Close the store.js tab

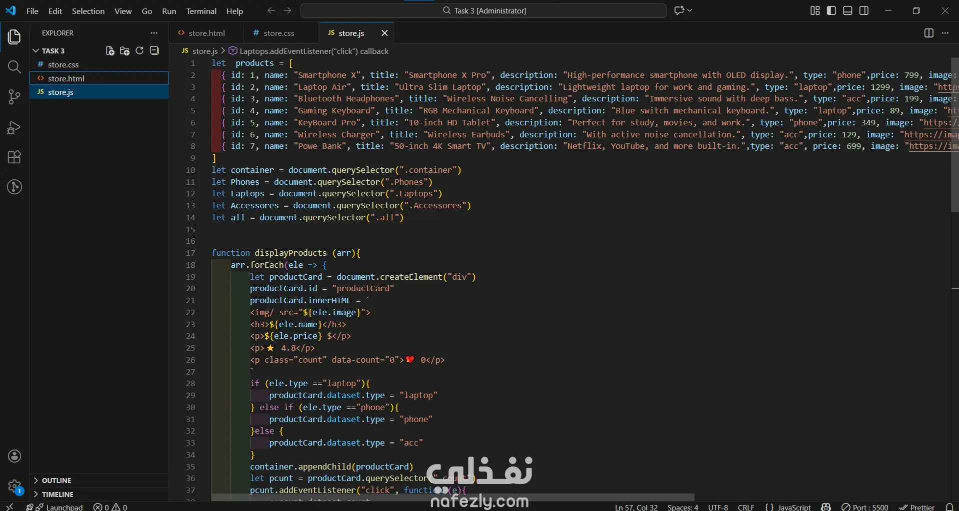coord(384,33)
